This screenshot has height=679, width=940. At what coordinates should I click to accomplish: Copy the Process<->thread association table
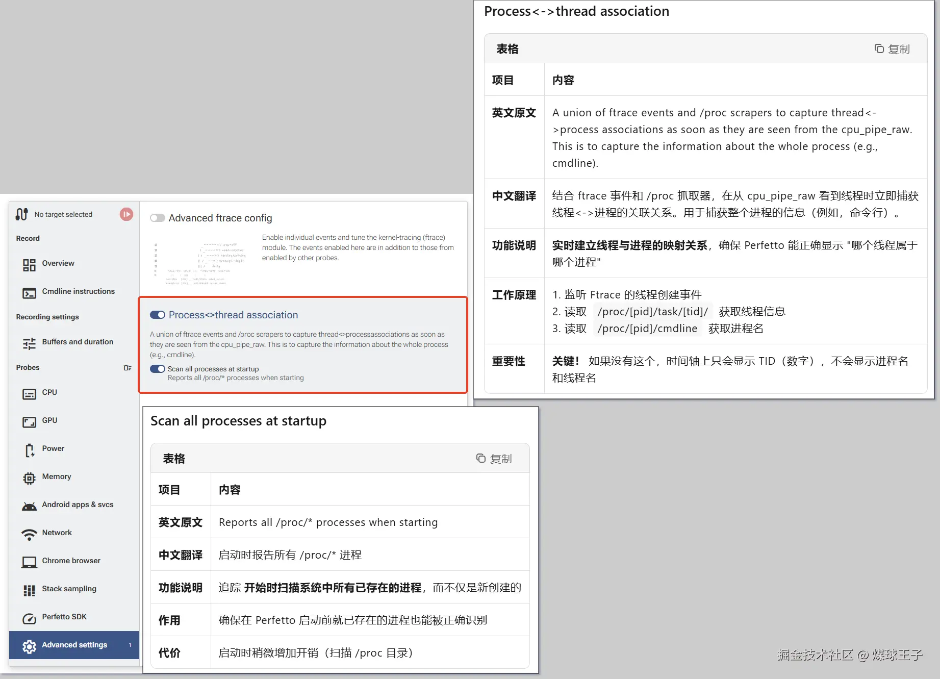pos(892,48)
